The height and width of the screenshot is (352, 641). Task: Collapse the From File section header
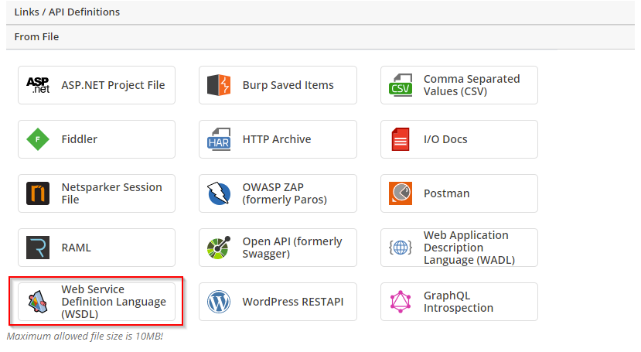click(x=36, y=36)
